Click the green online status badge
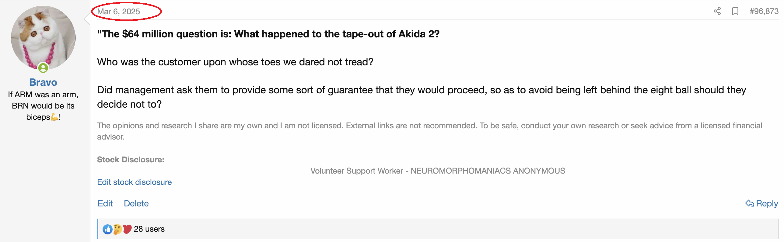This screenshot has height=242, width=784. tap(43, 68)
